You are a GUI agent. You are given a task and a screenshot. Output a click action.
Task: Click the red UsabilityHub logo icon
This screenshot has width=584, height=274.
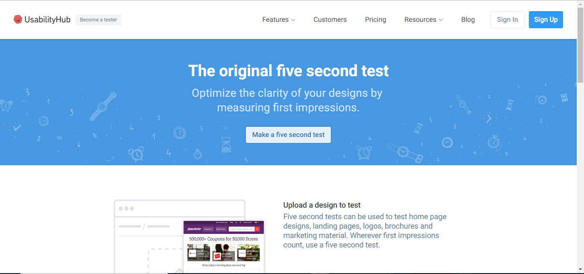[x=18, y=19]
